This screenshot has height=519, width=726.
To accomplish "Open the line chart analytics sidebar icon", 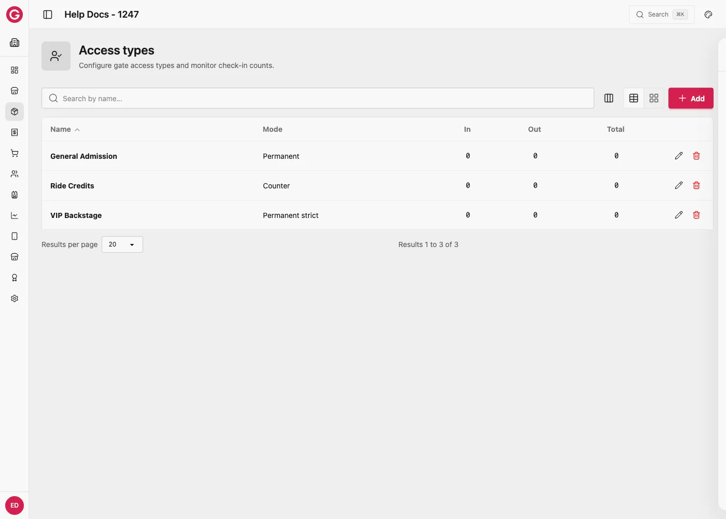I will tap(15, 215).
